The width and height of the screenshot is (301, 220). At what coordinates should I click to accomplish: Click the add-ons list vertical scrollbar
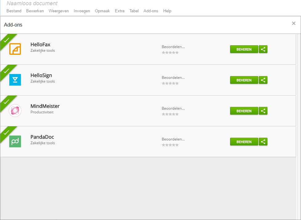tap(298, 127)
